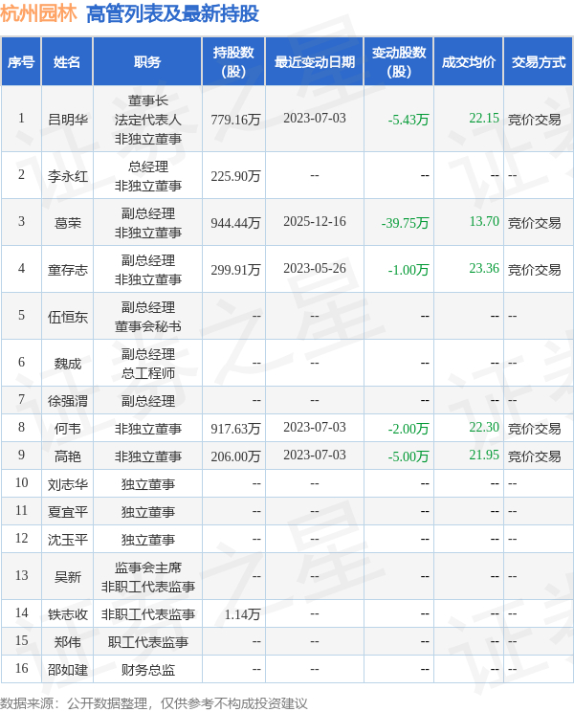Select the 序号 column header

click(21, 62)
